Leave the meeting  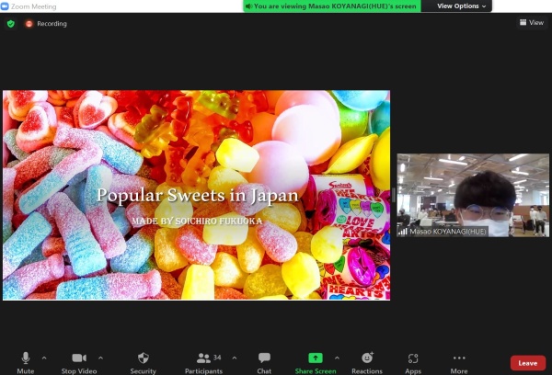point(528,363)
